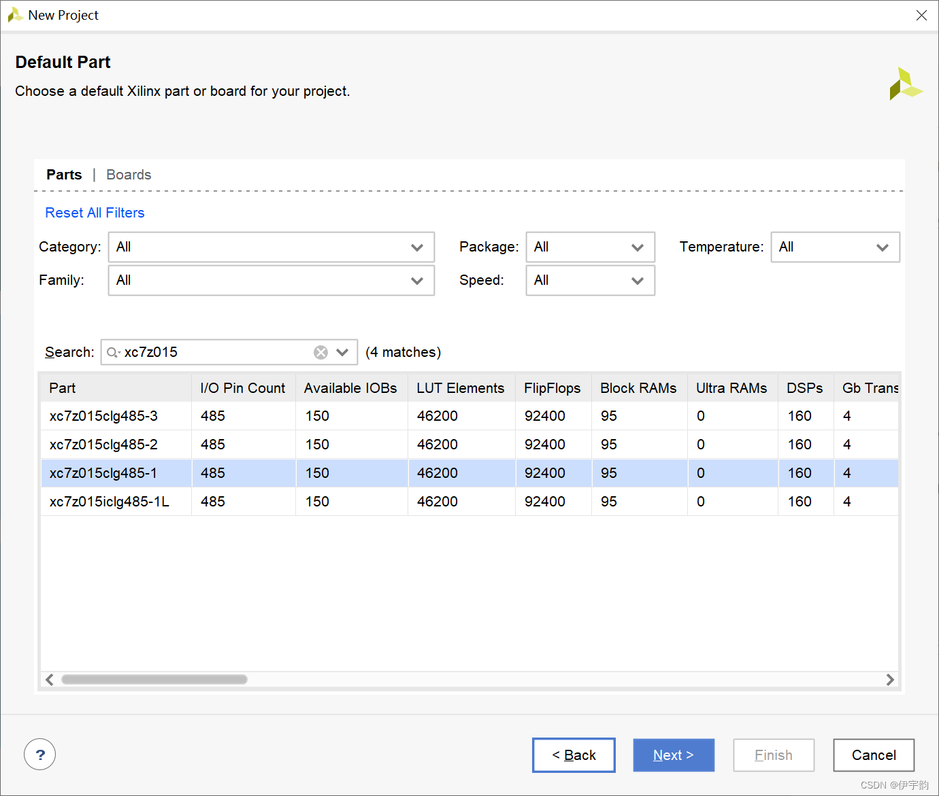
Task: Click 46200 LUT value in xc7z015clg485-3 row
Action: click(x=438, y=416)
